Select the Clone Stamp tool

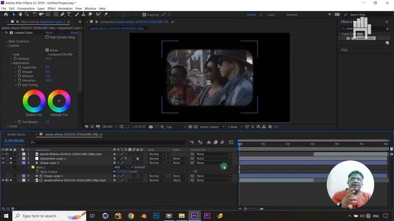point(84,15)
